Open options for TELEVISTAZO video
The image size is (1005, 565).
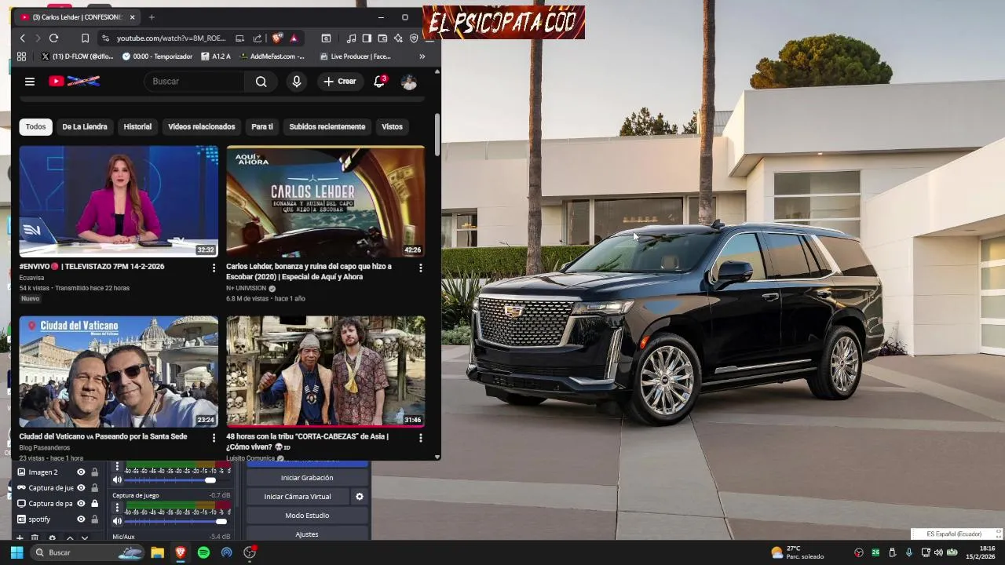214,268
